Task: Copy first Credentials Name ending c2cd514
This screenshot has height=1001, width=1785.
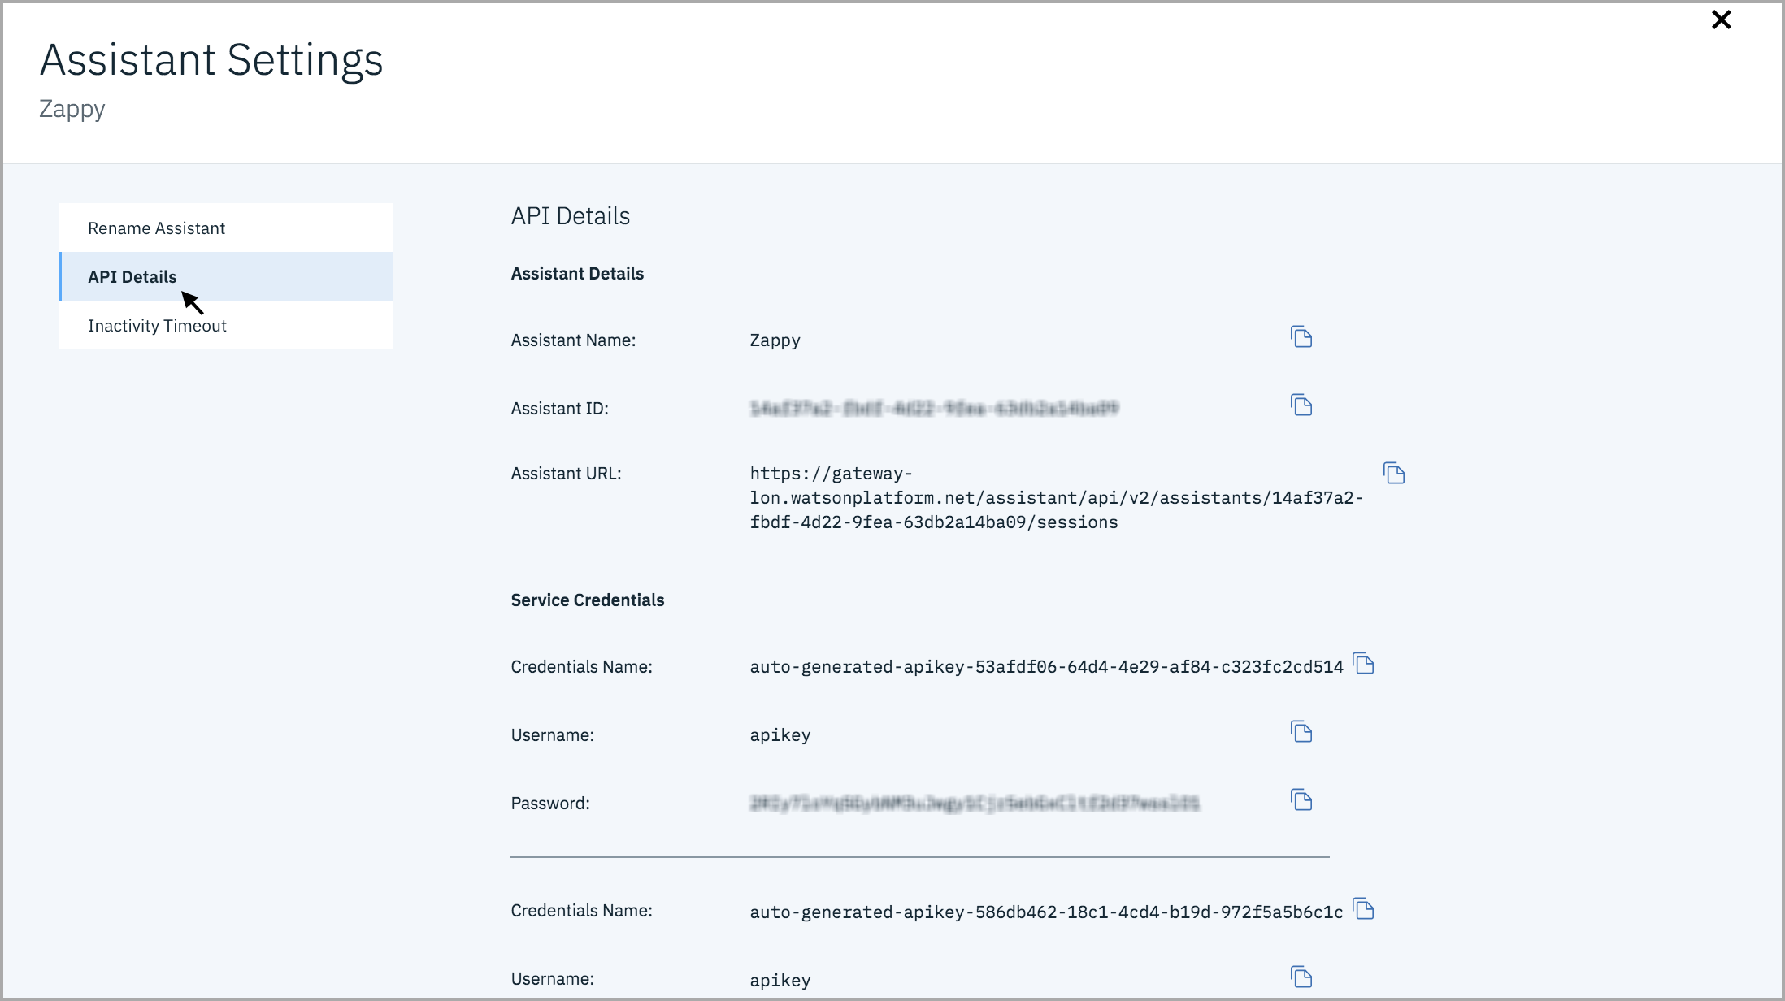Action: [1363, 665]
